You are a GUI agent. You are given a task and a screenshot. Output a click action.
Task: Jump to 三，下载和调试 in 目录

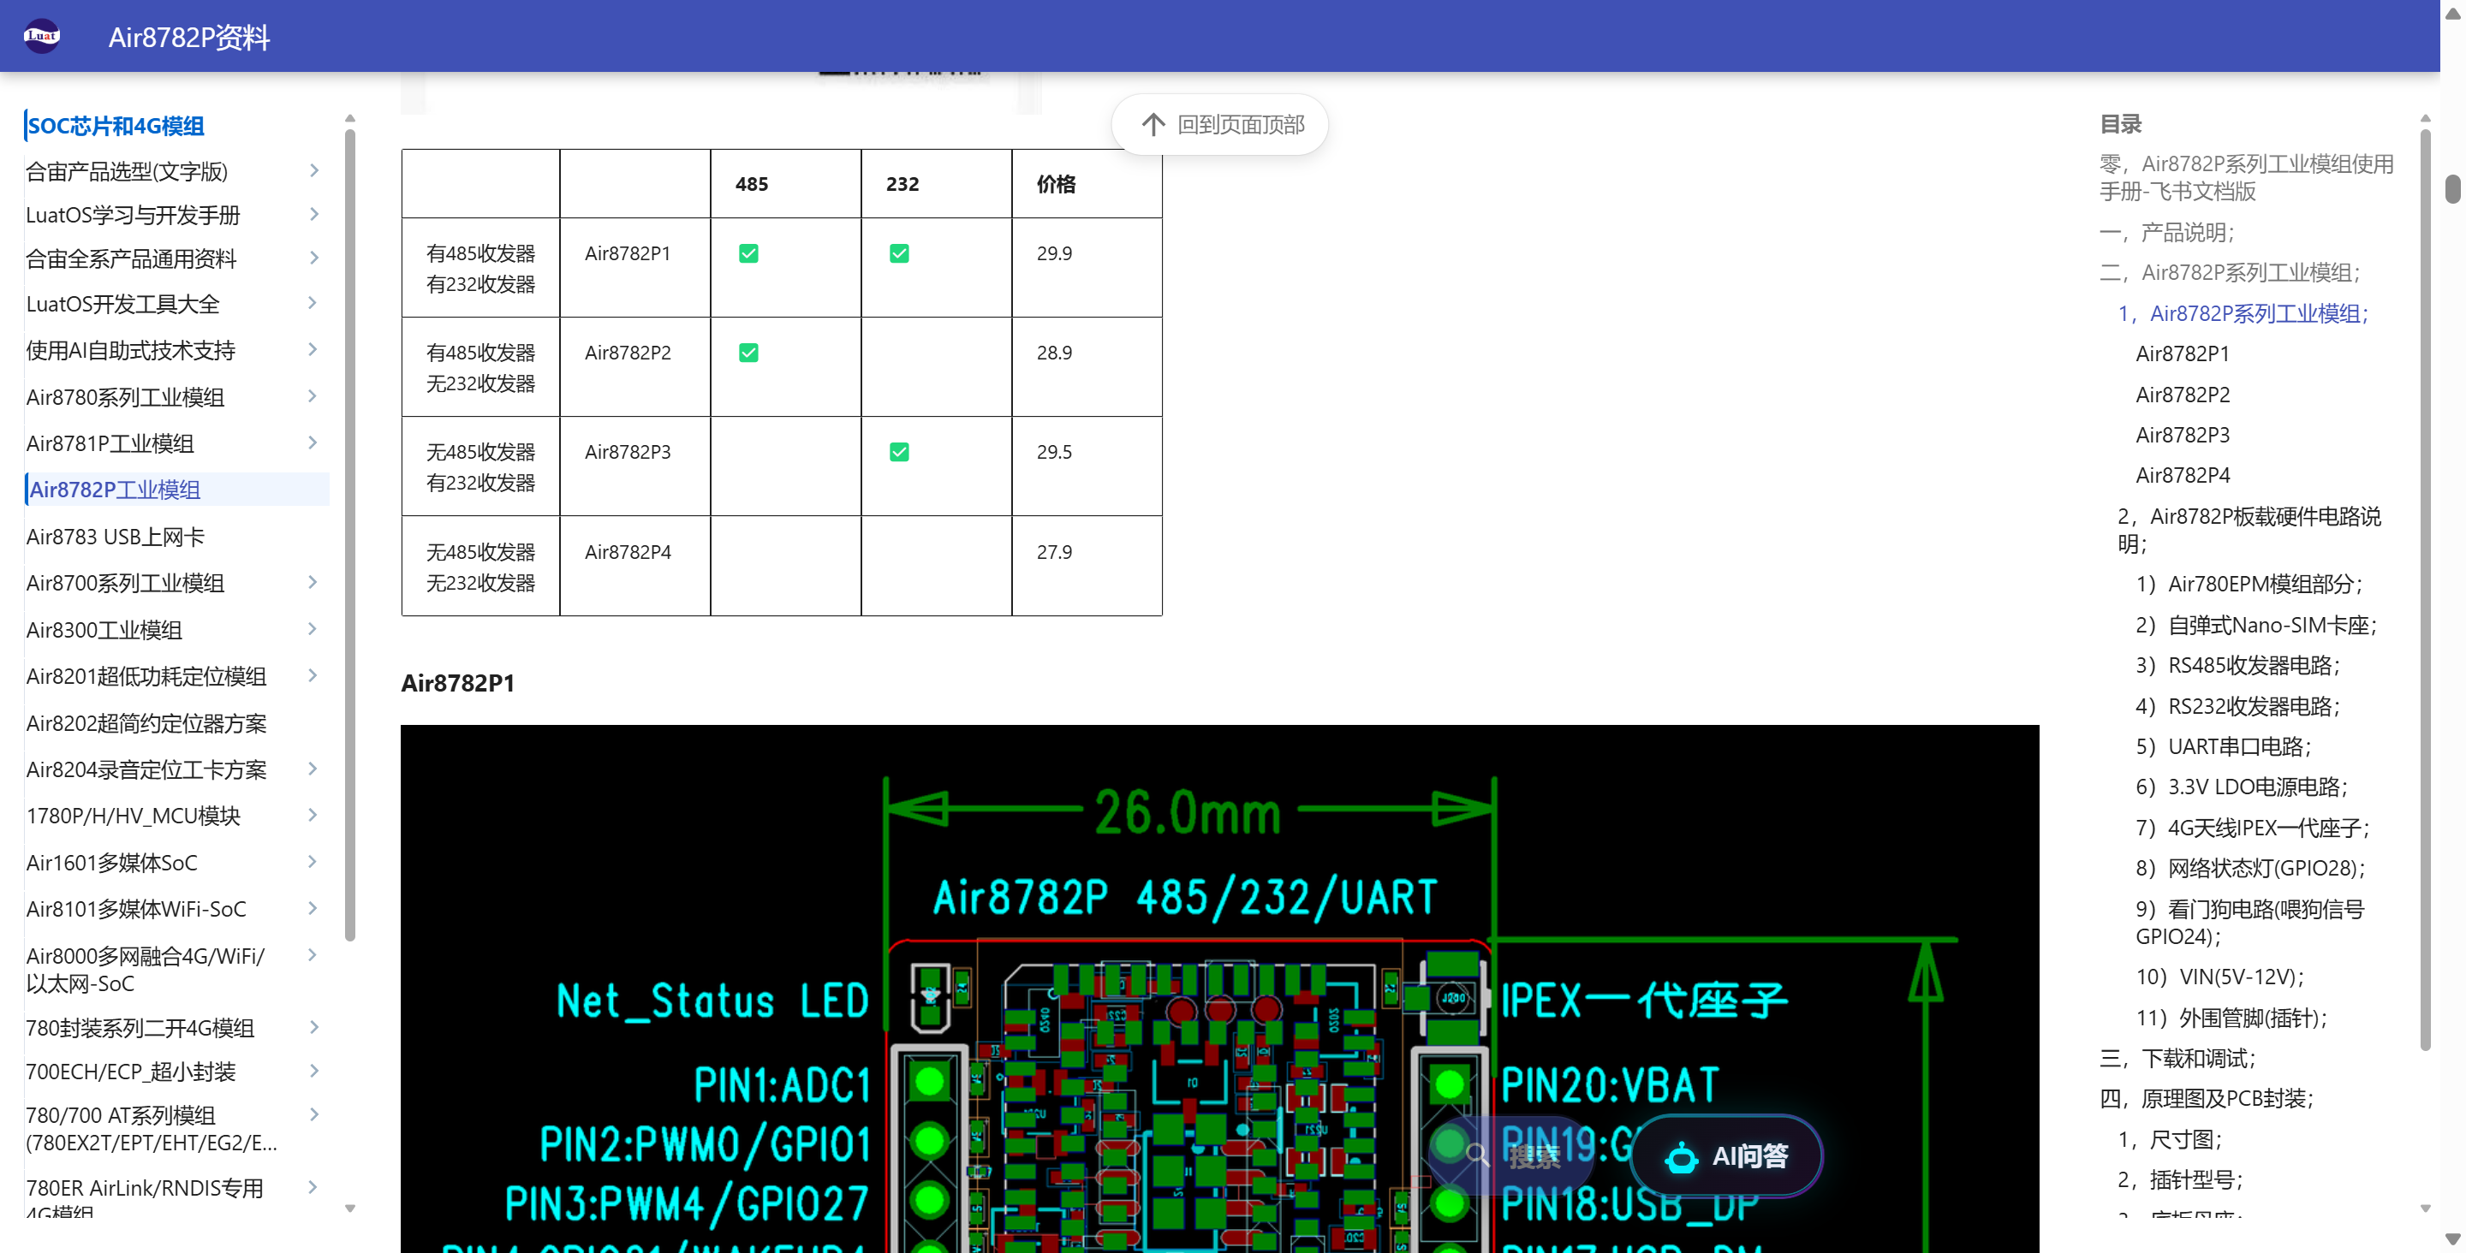pyautogui.click(x=2177, y=1059)
